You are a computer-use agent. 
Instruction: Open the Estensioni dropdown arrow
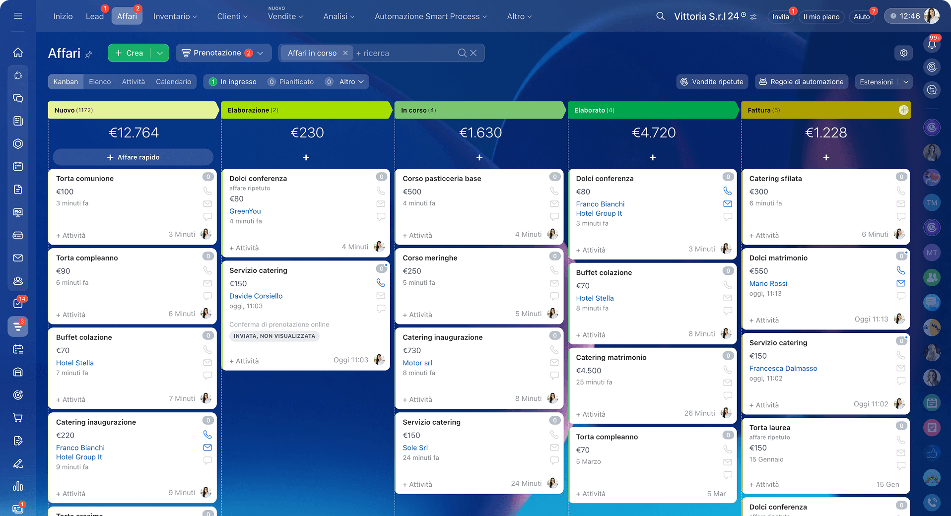[906, 82]
